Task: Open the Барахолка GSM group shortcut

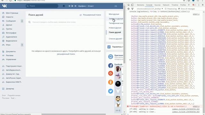Action: [x=14, y=82]
